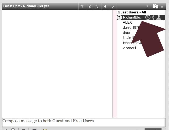Click the block icon next to RichardBlu
Screen dimensions: 169x130
tap(148, 17)
